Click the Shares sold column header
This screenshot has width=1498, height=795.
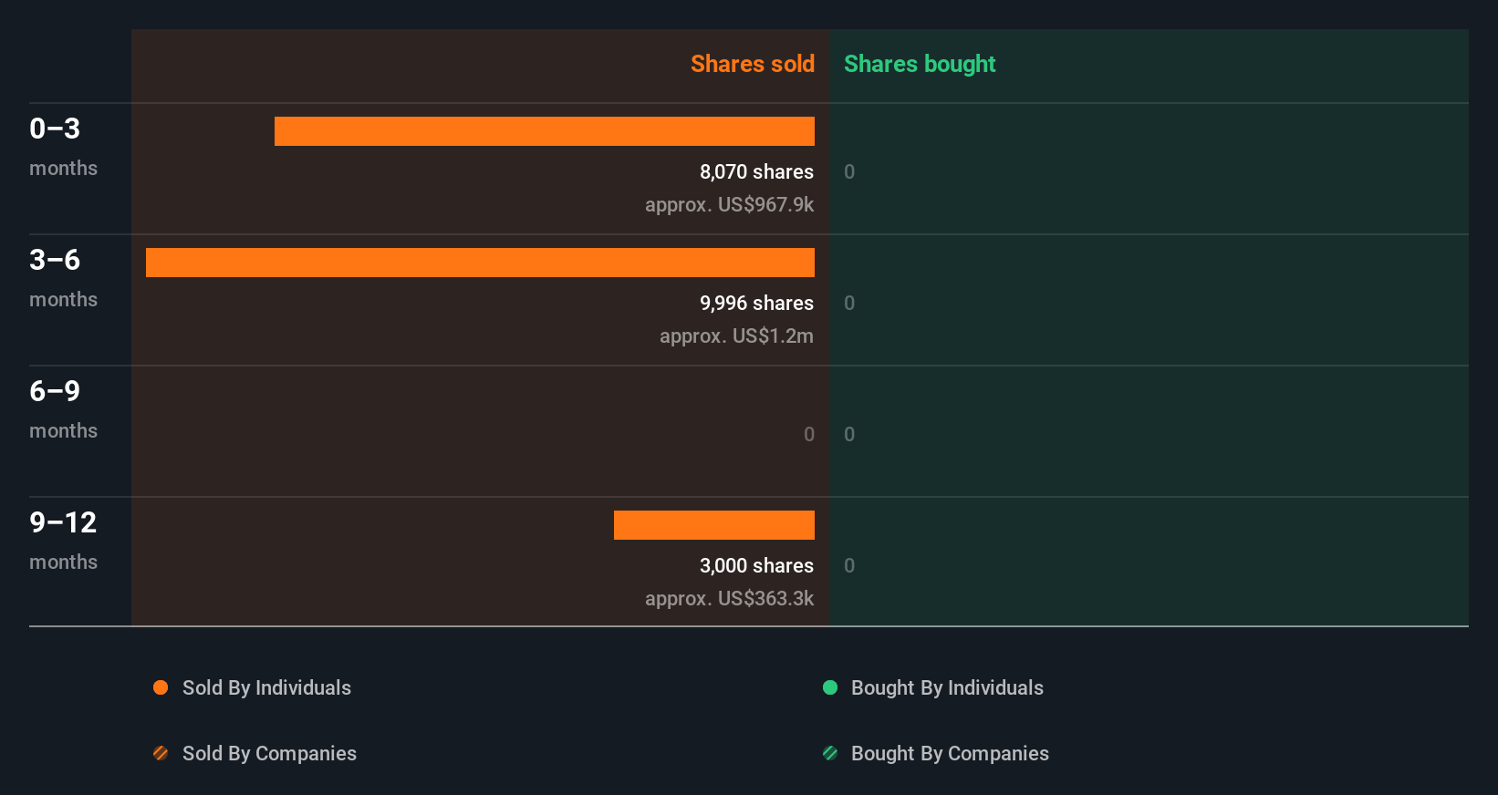(x=752, y=64)
